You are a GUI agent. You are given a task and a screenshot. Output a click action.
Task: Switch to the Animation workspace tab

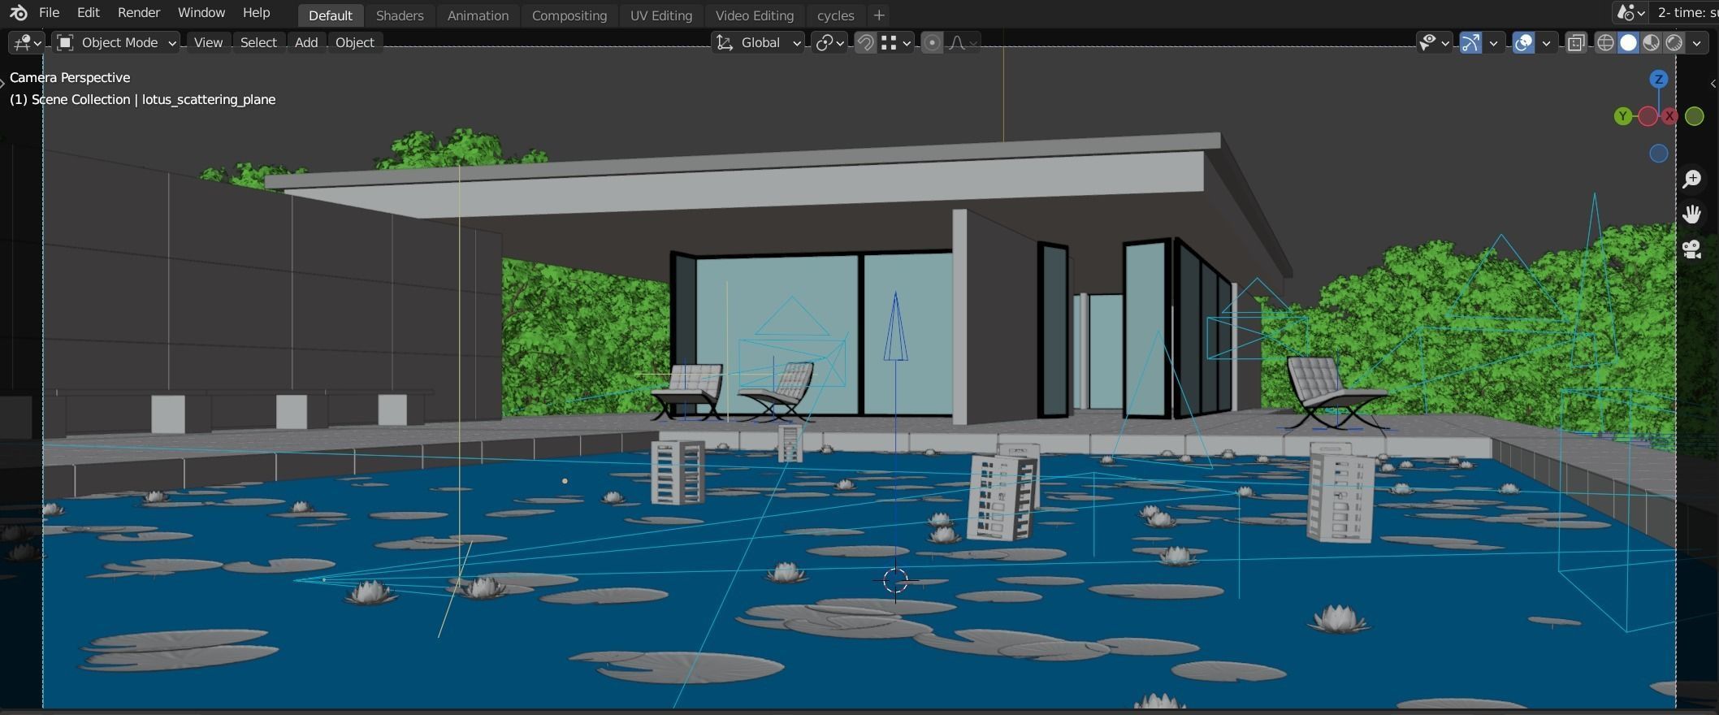tap(478, 15)
